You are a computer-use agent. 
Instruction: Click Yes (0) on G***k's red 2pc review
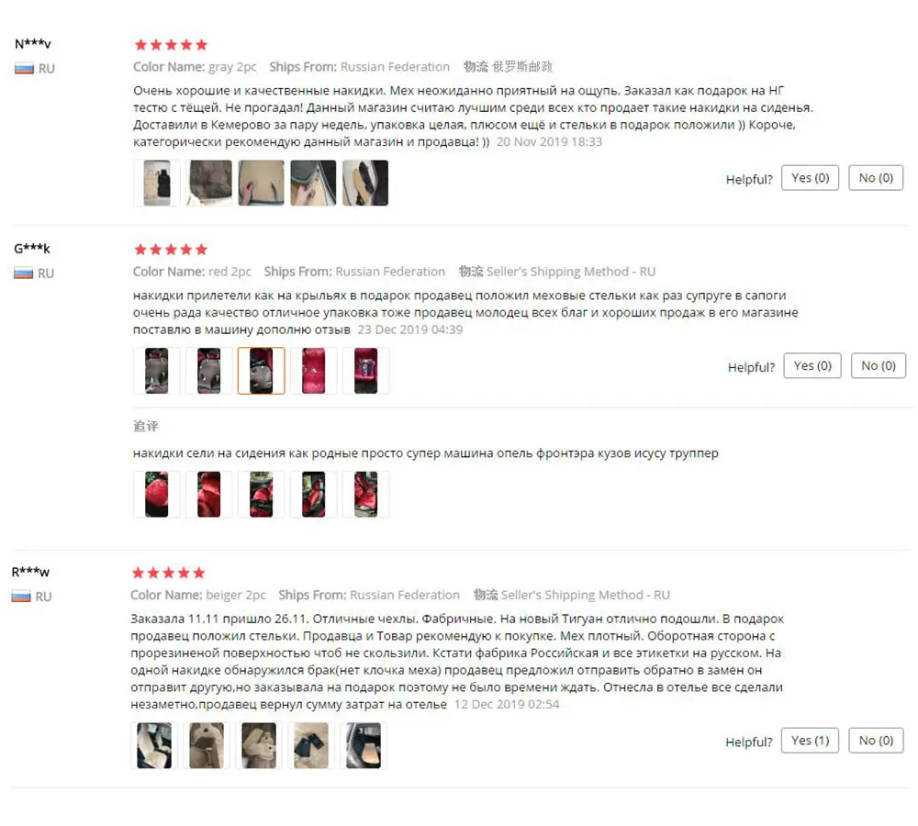pos(812,366)
